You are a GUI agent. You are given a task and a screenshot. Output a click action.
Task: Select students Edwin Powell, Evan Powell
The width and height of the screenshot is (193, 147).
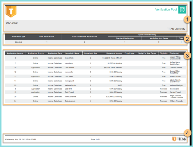tap(175, 81)
